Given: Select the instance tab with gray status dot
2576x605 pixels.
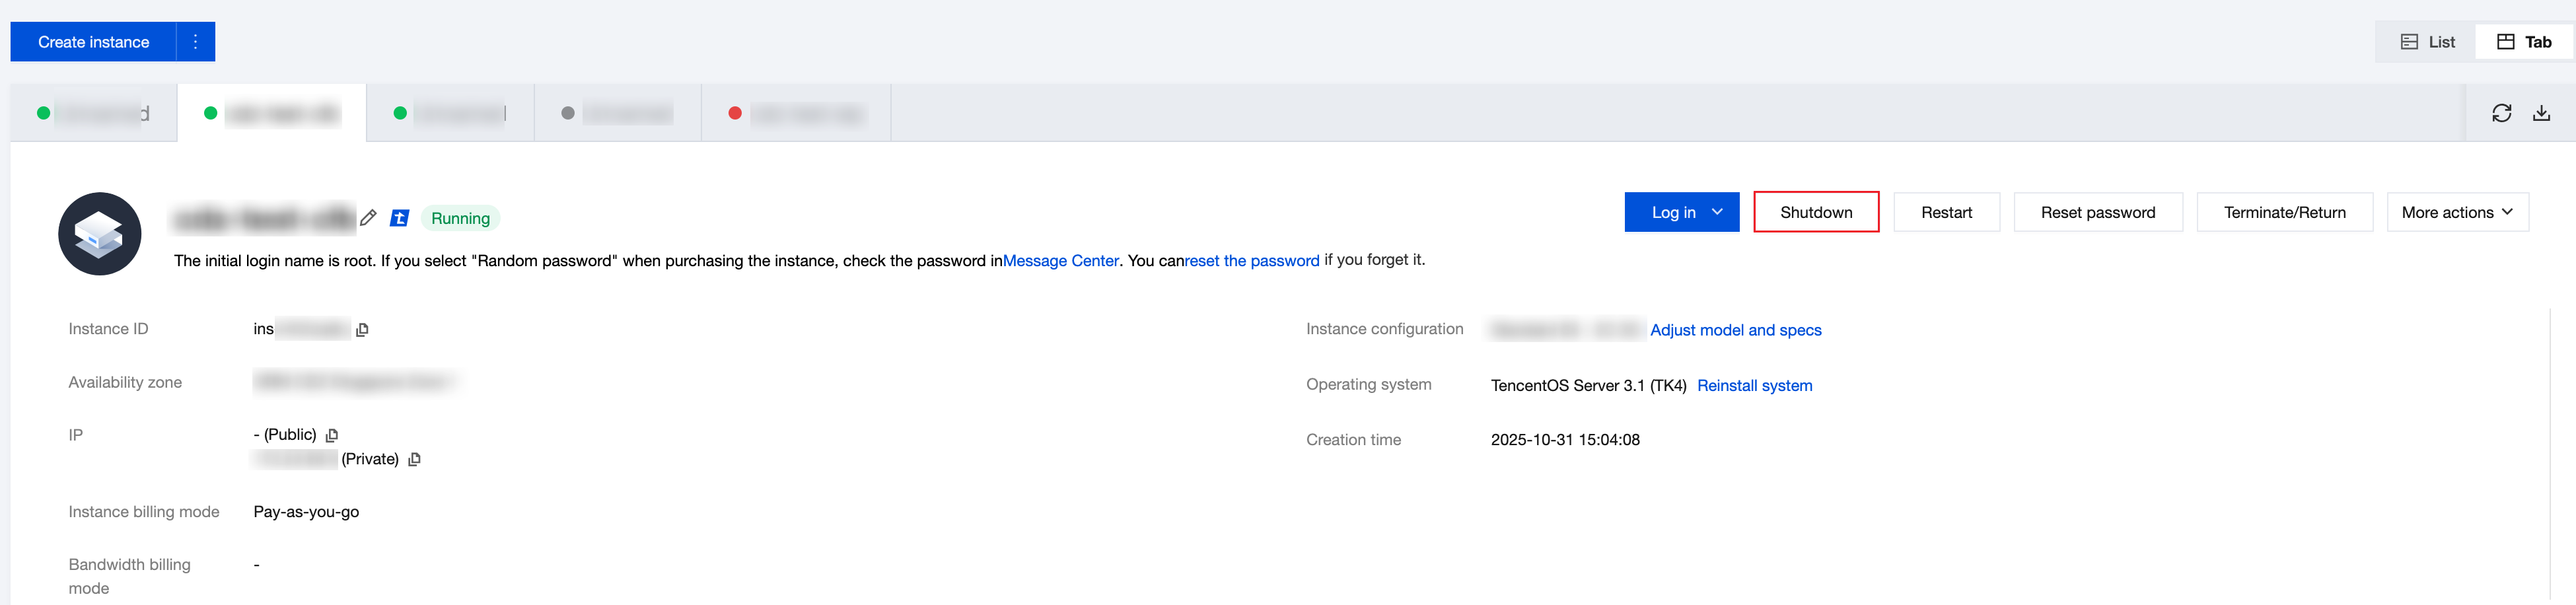Looking at the screenshot, I should click(617, 113).
